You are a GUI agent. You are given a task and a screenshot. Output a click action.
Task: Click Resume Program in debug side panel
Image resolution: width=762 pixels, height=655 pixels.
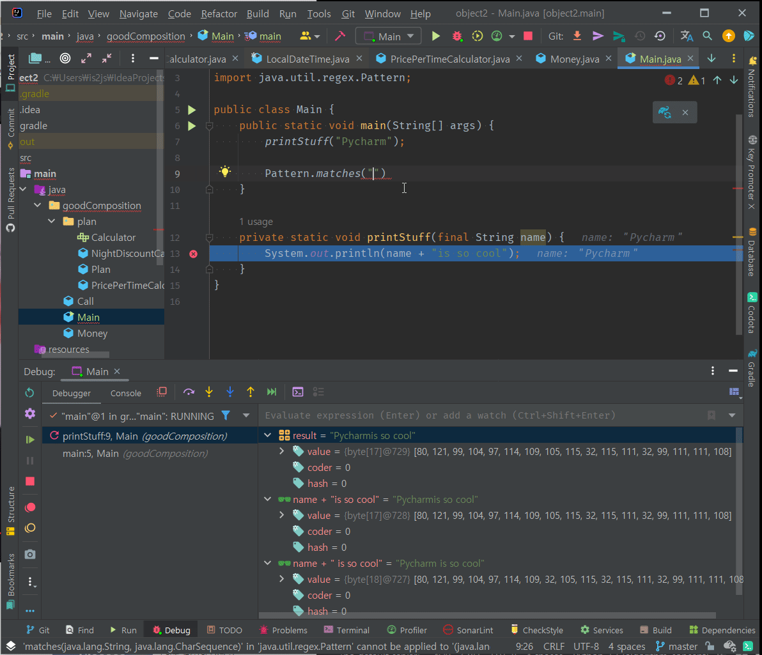pos(30,440)
